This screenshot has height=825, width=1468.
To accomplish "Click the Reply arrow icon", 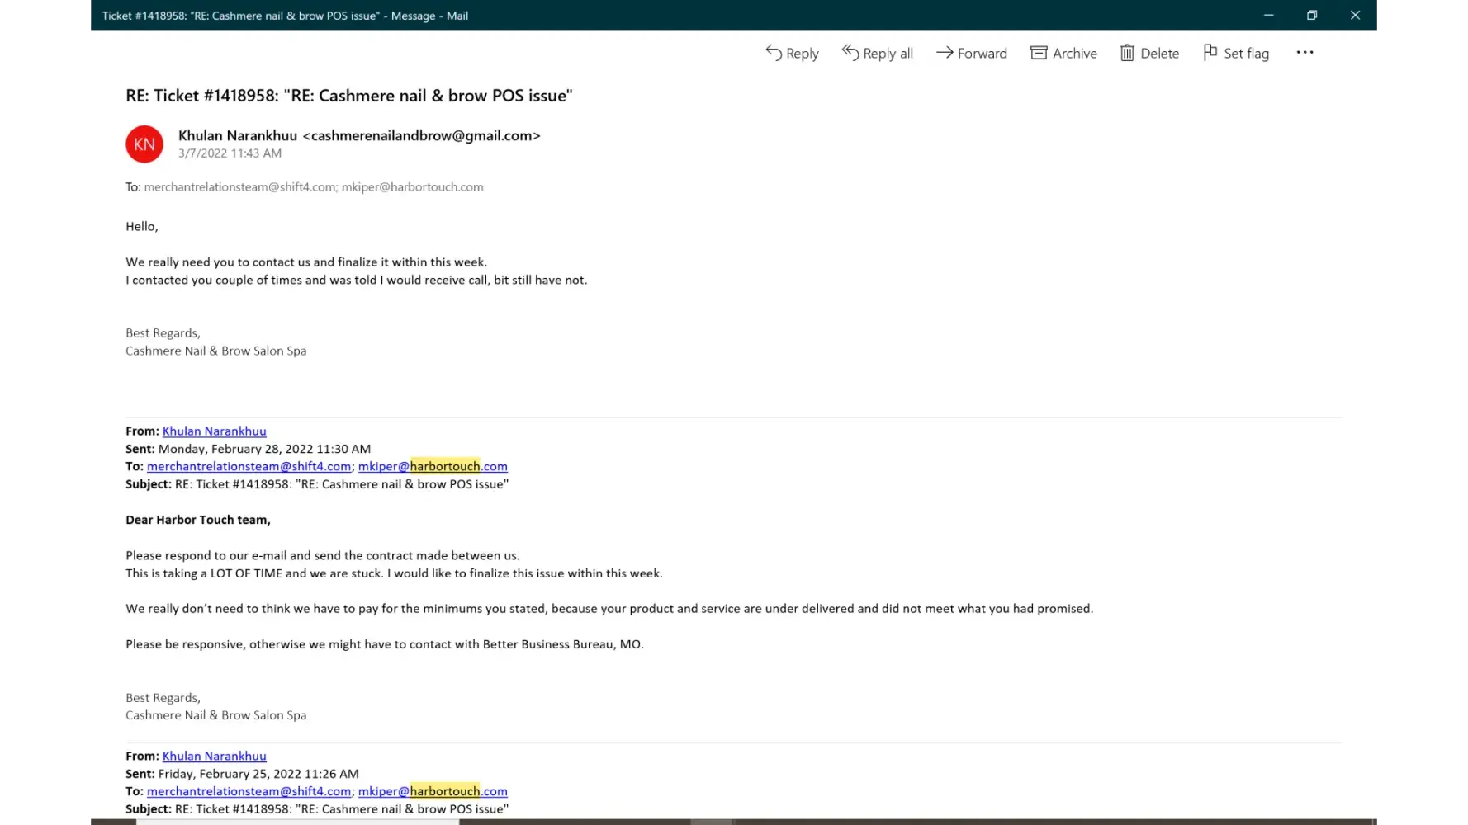I will coord(774,53).
